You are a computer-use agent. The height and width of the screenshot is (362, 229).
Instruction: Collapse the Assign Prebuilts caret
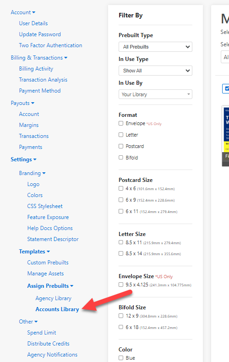(x=72, y=286)
